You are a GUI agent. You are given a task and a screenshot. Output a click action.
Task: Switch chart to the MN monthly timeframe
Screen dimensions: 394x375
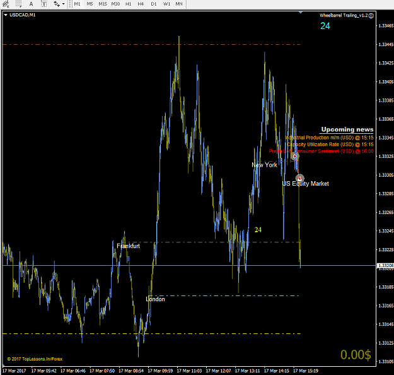pos(179,4)
